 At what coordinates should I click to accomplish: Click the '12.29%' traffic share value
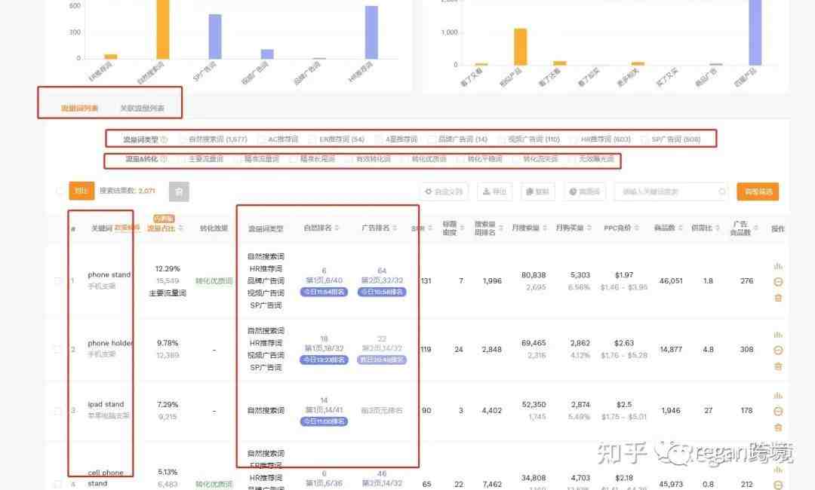pos(168,269)
